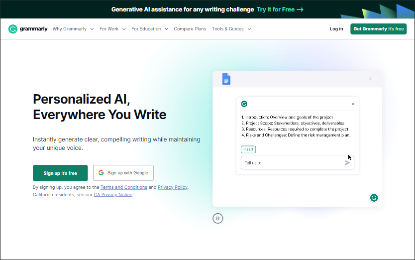The image size is (415, 260).
Task: Close the Grammarly suggestion card
Action: point(353,104)
